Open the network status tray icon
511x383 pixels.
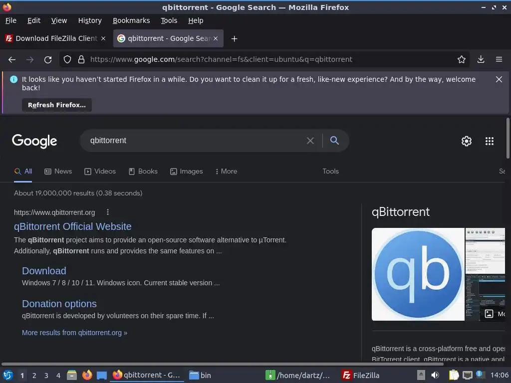[467, 375]
